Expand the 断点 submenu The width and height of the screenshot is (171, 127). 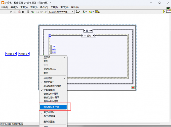[53, 73]
